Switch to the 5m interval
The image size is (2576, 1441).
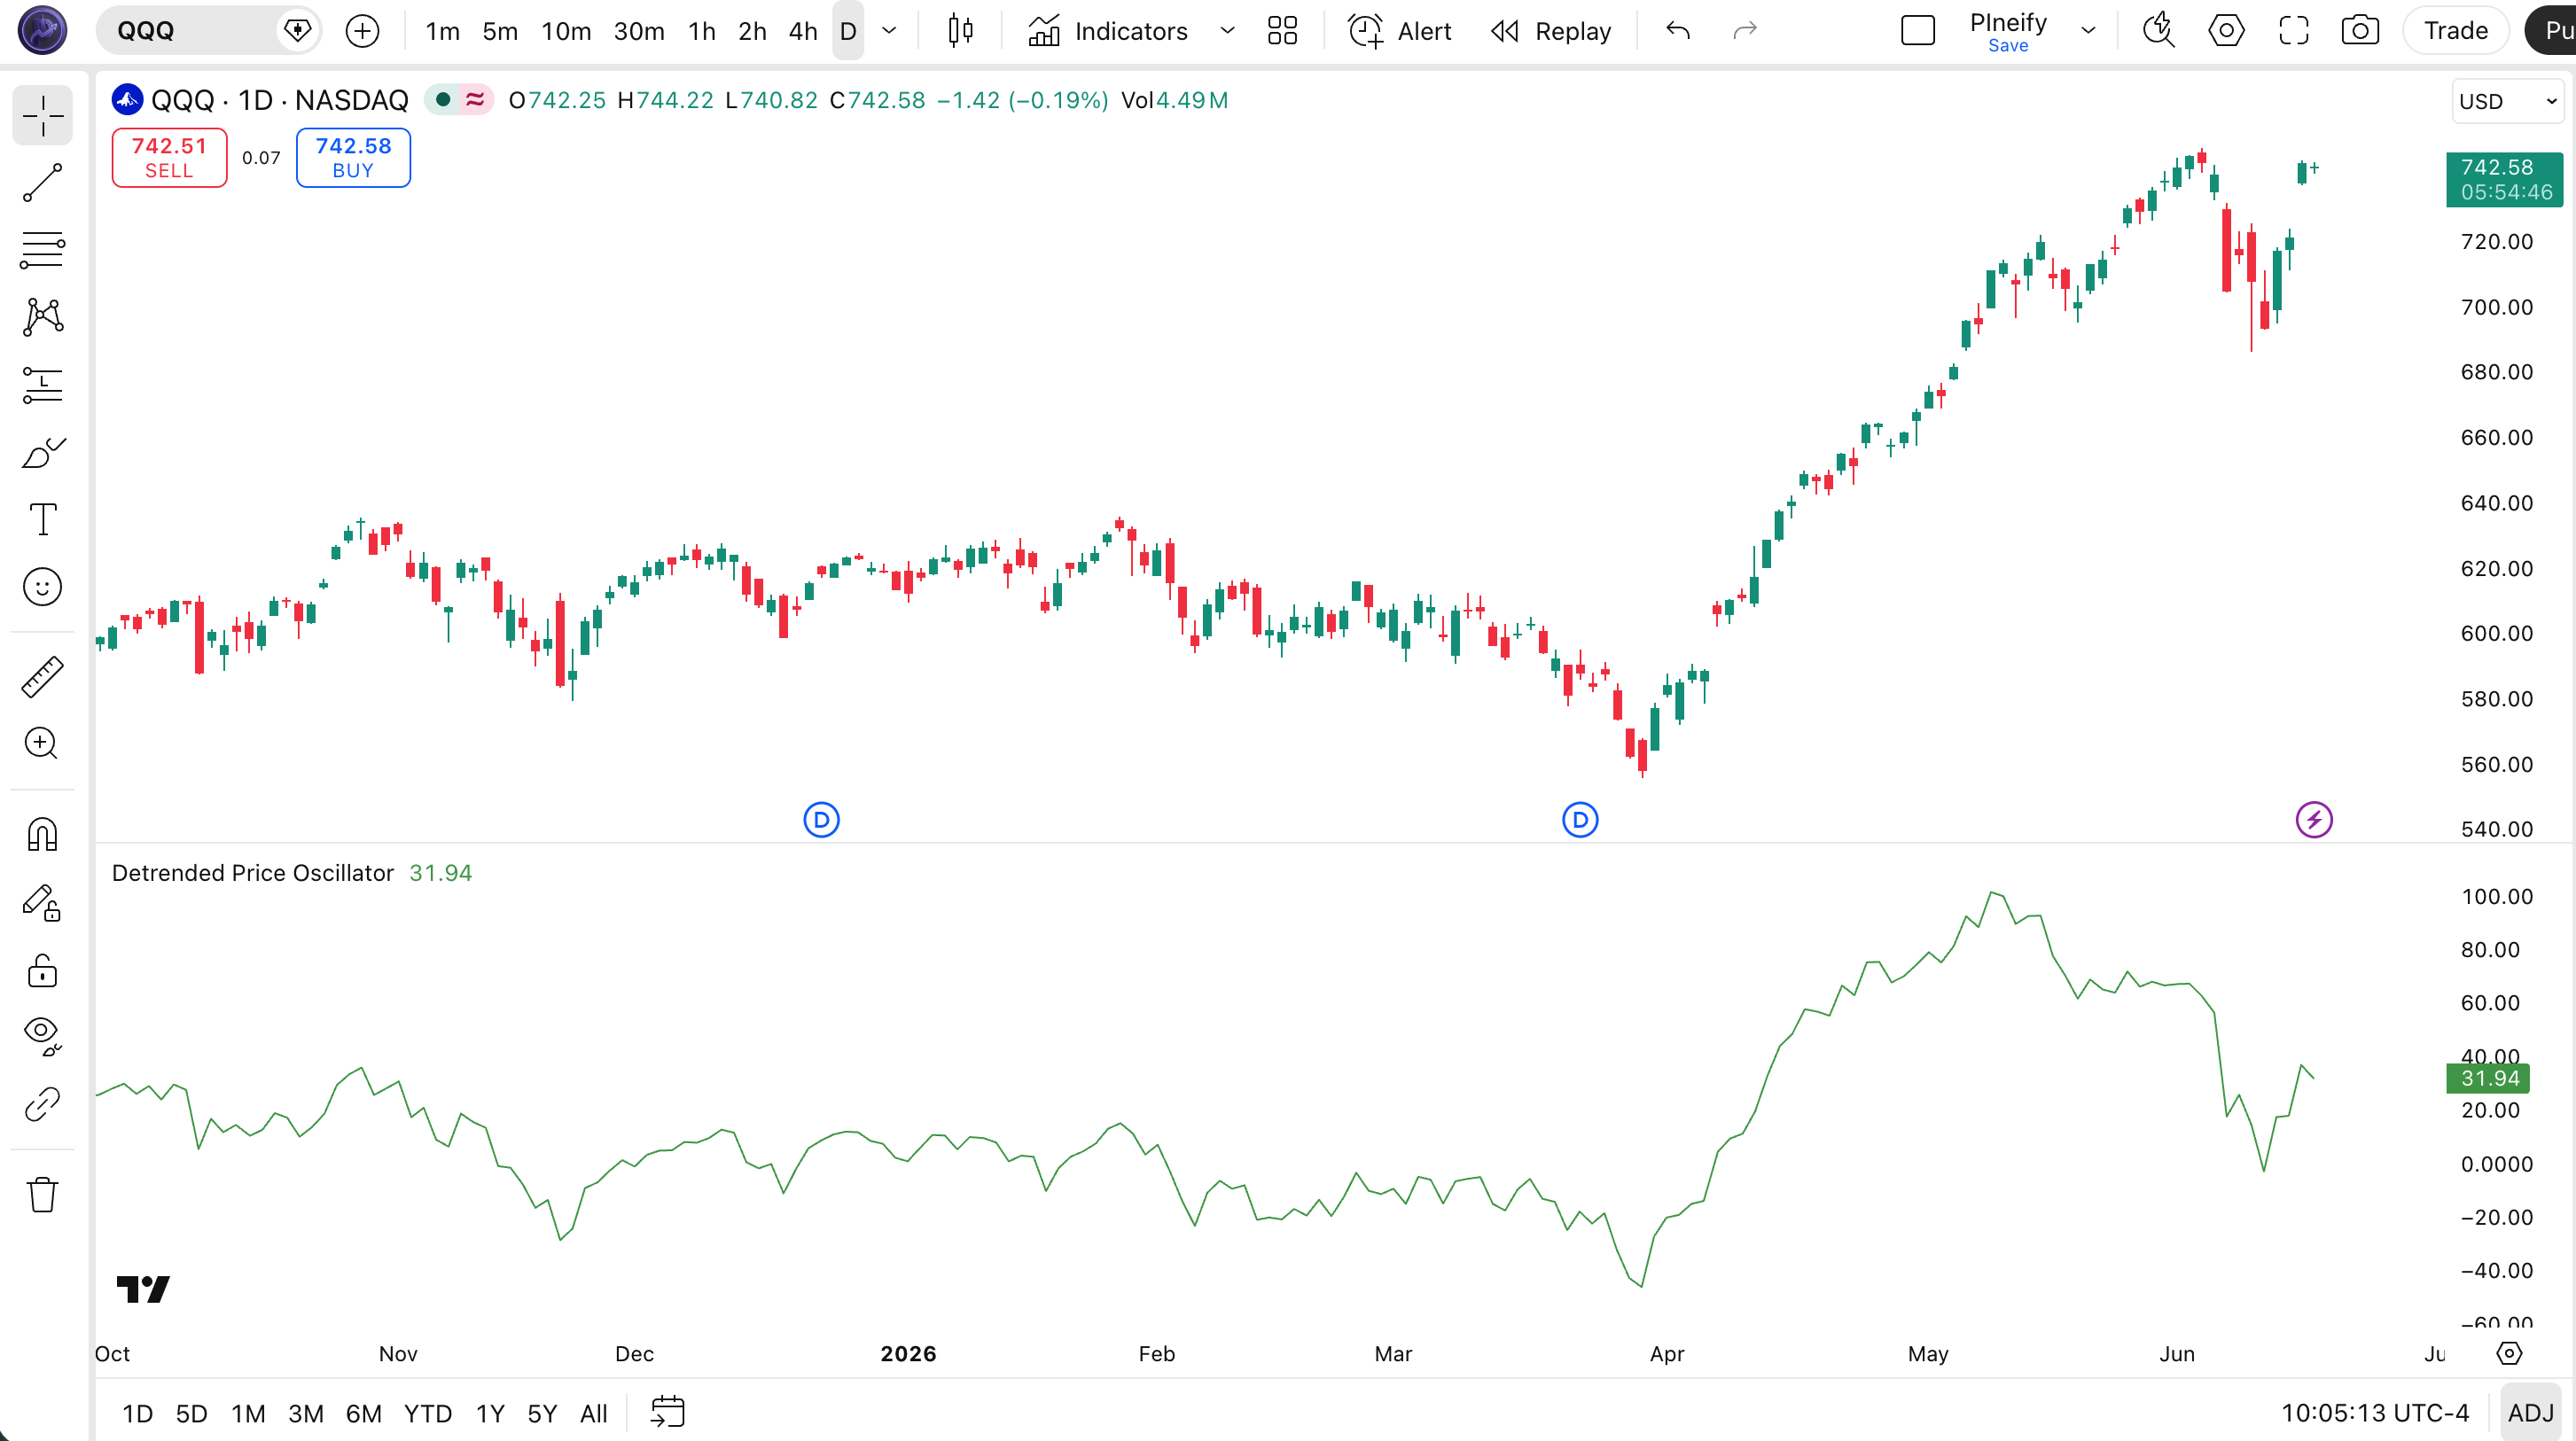[500, 31]
